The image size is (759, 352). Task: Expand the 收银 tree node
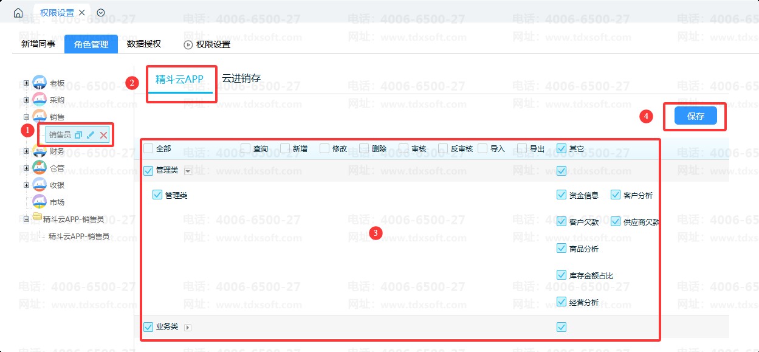(x=26, y=185)
